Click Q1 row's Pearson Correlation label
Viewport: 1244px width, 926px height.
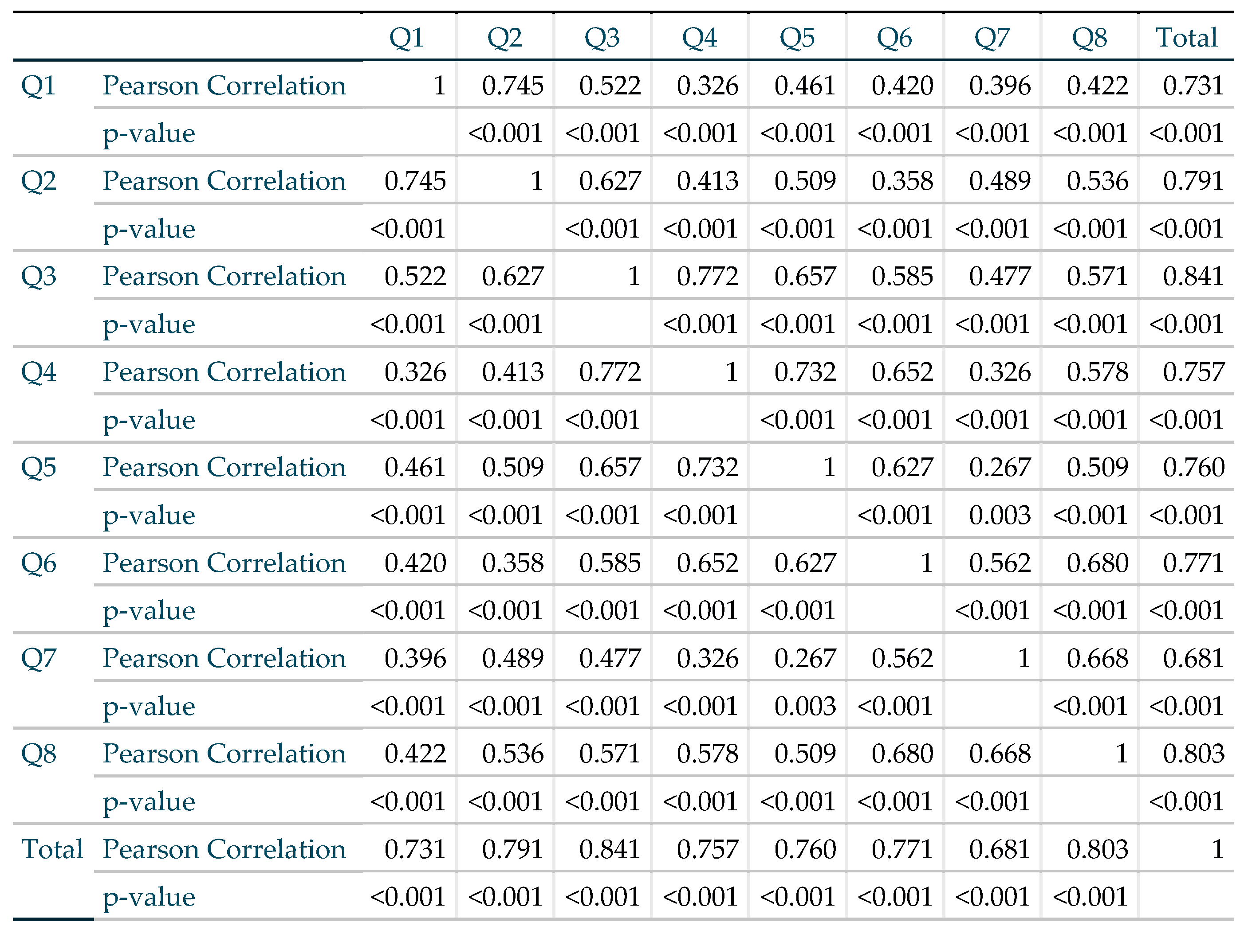click(x=224, y=86)
